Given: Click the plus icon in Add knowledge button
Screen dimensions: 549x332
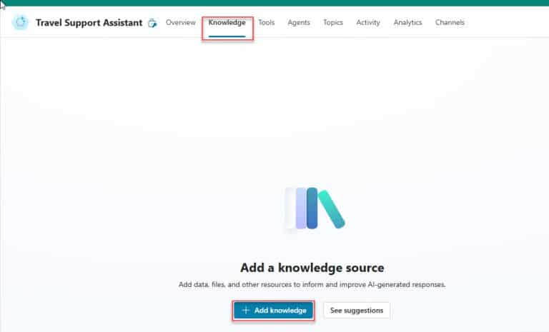Looking at the screenshot, I should pos(246,311).
